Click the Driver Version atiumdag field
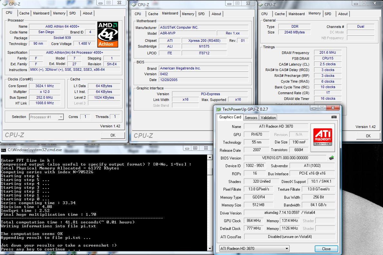This screenshot has width=383, height=255. 290,213
